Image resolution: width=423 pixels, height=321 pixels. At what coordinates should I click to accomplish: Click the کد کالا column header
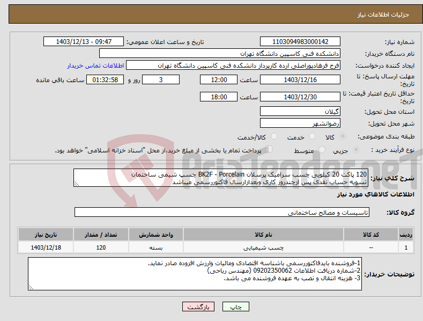pyautogui.click(x=371, y=235)
